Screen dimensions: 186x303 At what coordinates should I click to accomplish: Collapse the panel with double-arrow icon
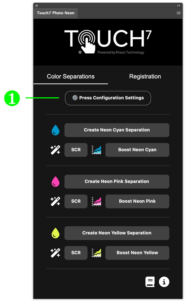tap(179, 5)
